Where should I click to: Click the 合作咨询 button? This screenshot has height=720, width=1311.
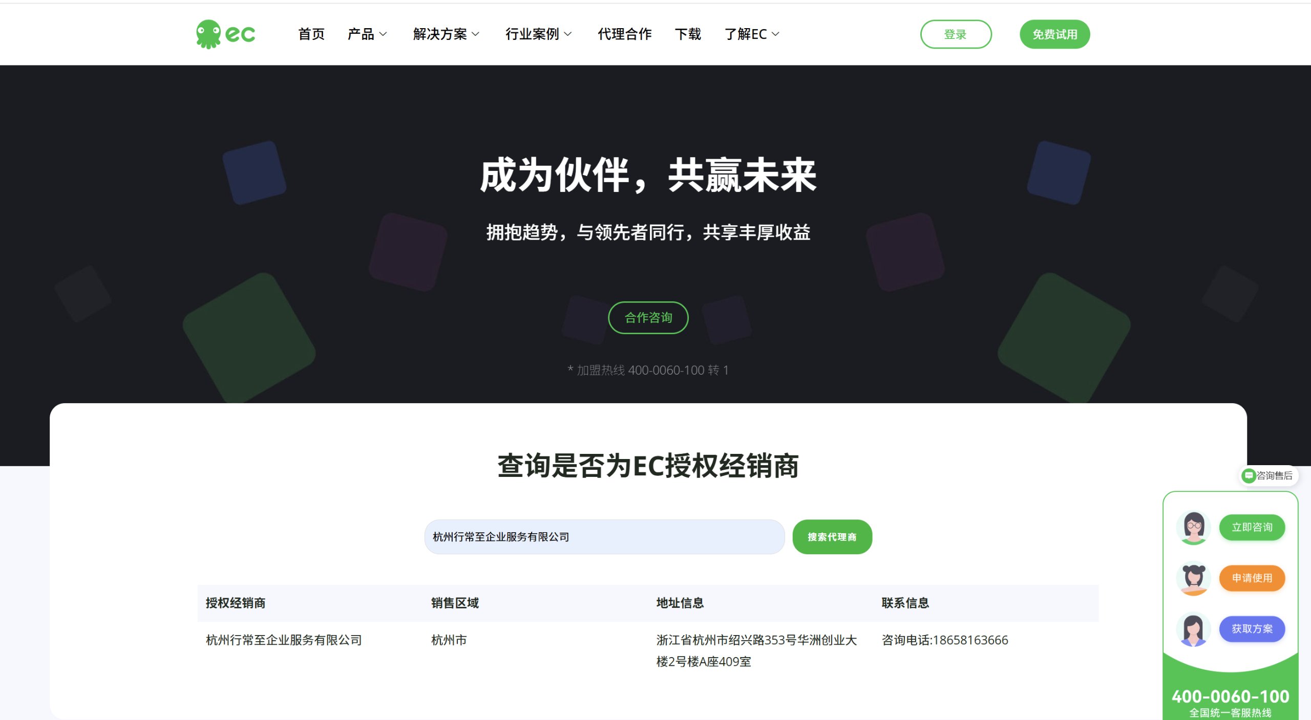coord(648,318)
